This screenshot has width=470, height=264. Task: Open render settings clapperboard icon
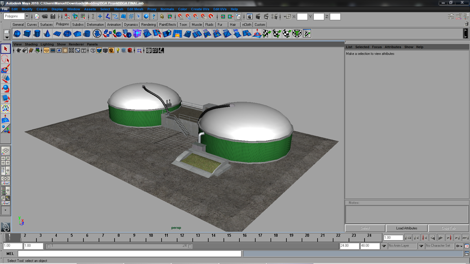(x=274, y=16)
